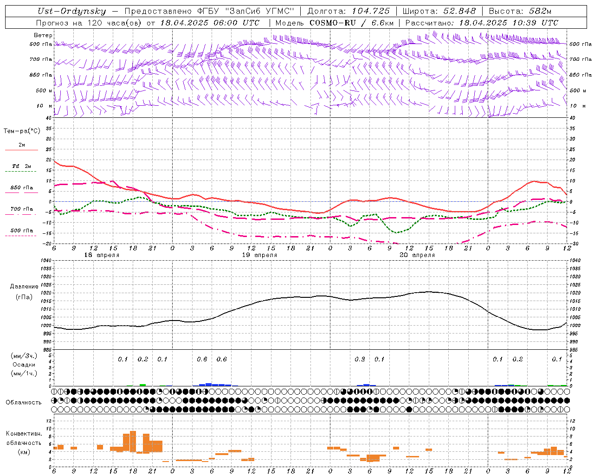This screenshot has width=594, height=475.
Task: Click the (км) unit in convective panel
Action: (24, 451)
